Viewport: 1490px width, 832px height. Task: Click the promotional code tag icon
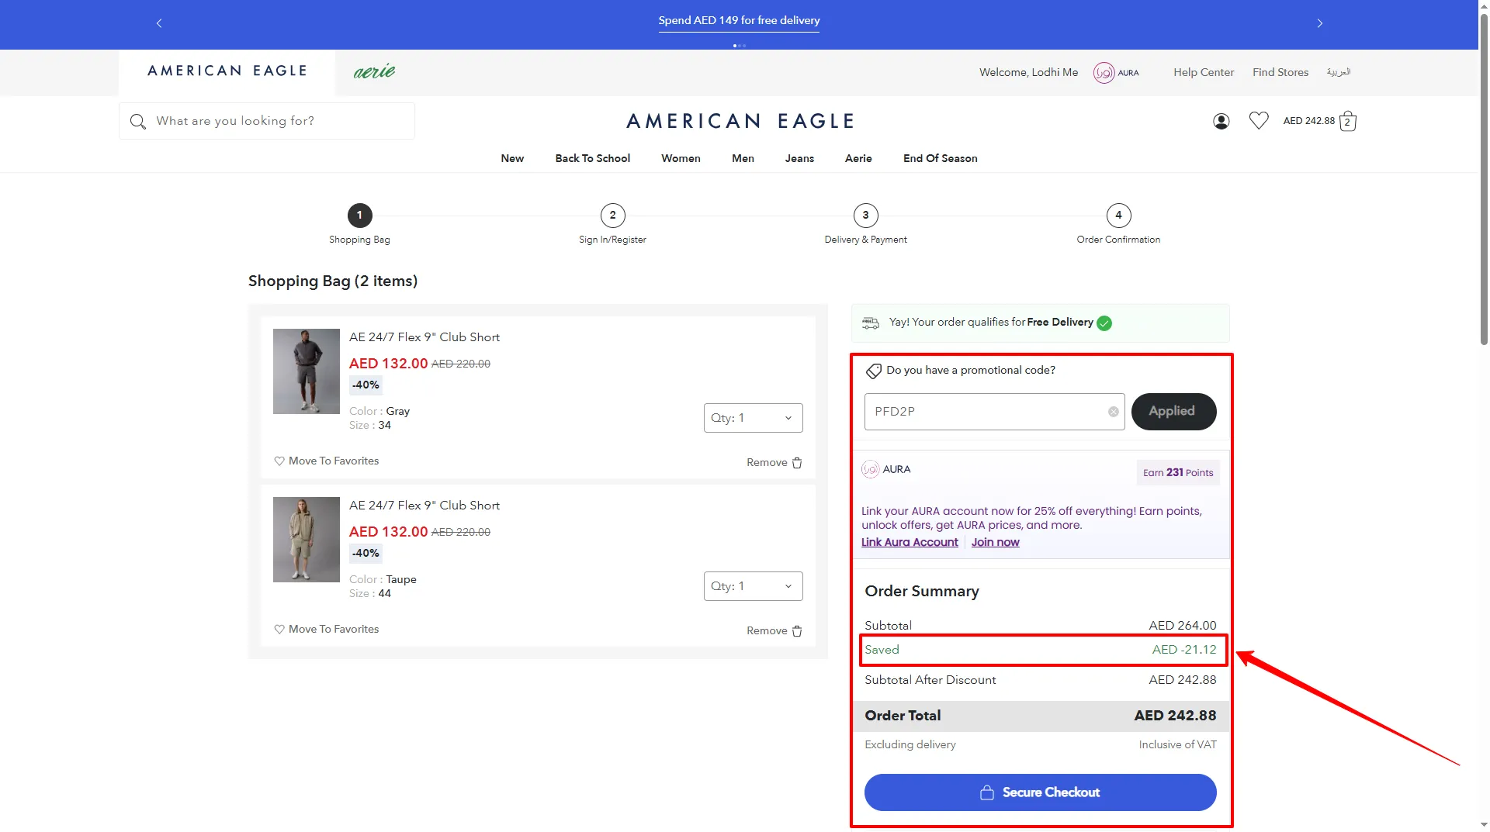point(873,371)
